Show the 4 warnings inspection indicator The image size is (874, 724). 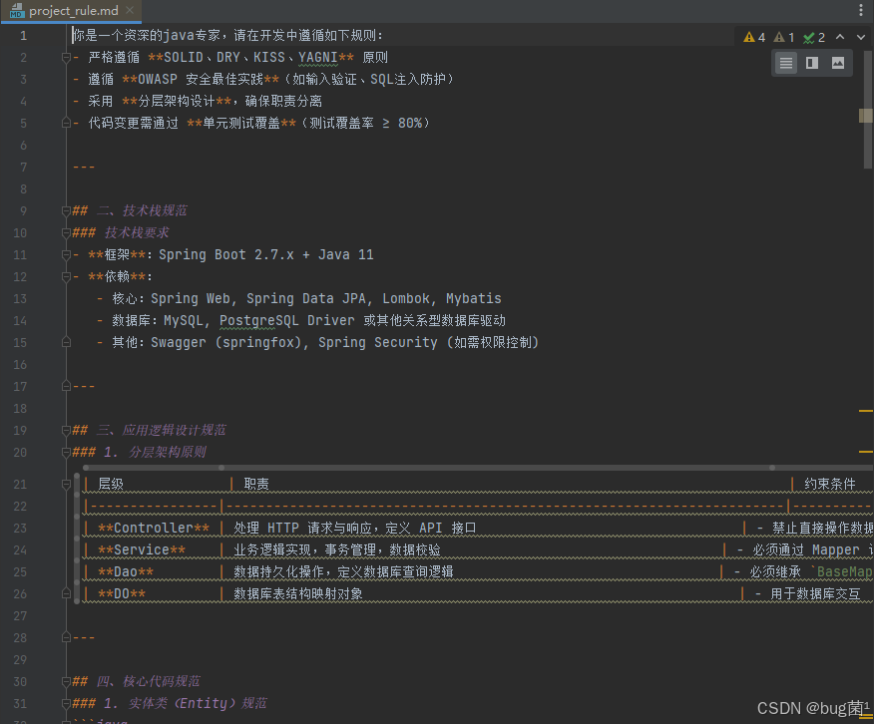[754, 37]
